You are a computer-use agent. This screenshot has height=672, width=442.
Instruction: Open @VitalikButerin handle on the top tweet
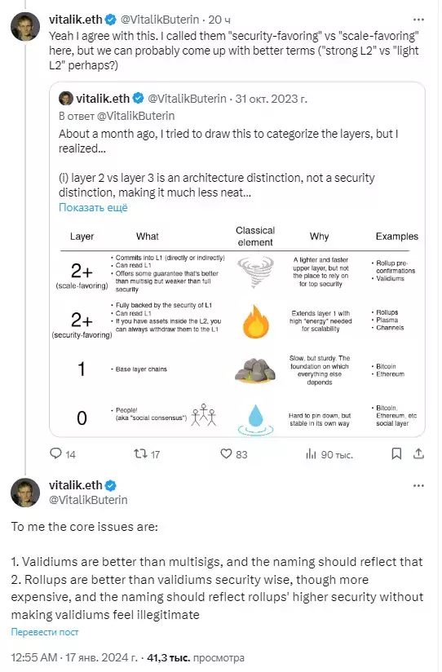(160, 20)
